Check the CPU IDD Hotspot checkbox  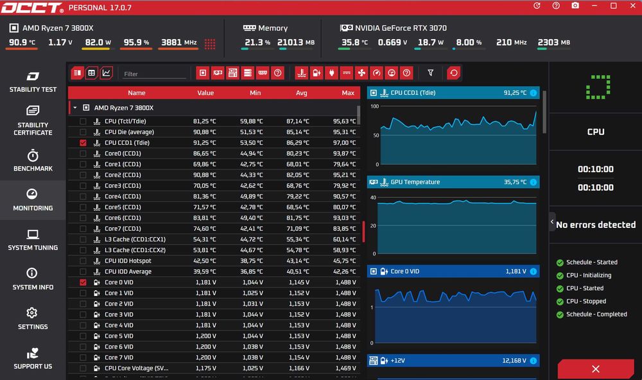[83, 261]
